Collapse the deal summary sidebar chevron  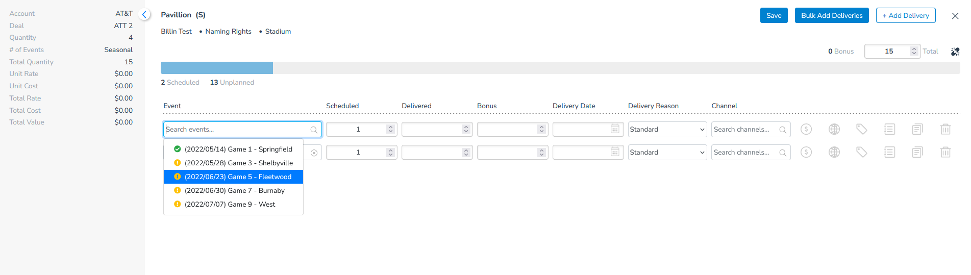pyautogui.click(x=144, y=15)
